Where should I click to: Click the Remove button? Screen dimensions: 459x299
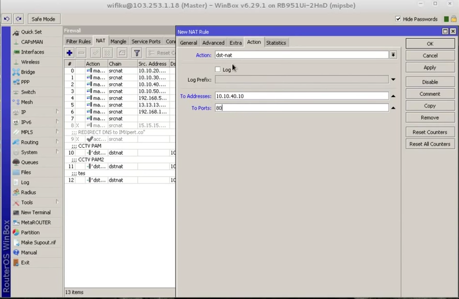point(430,118)
